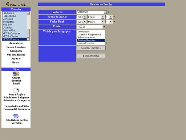
Task: Open the Setear Permisos menu link
Action: point(16,47)
